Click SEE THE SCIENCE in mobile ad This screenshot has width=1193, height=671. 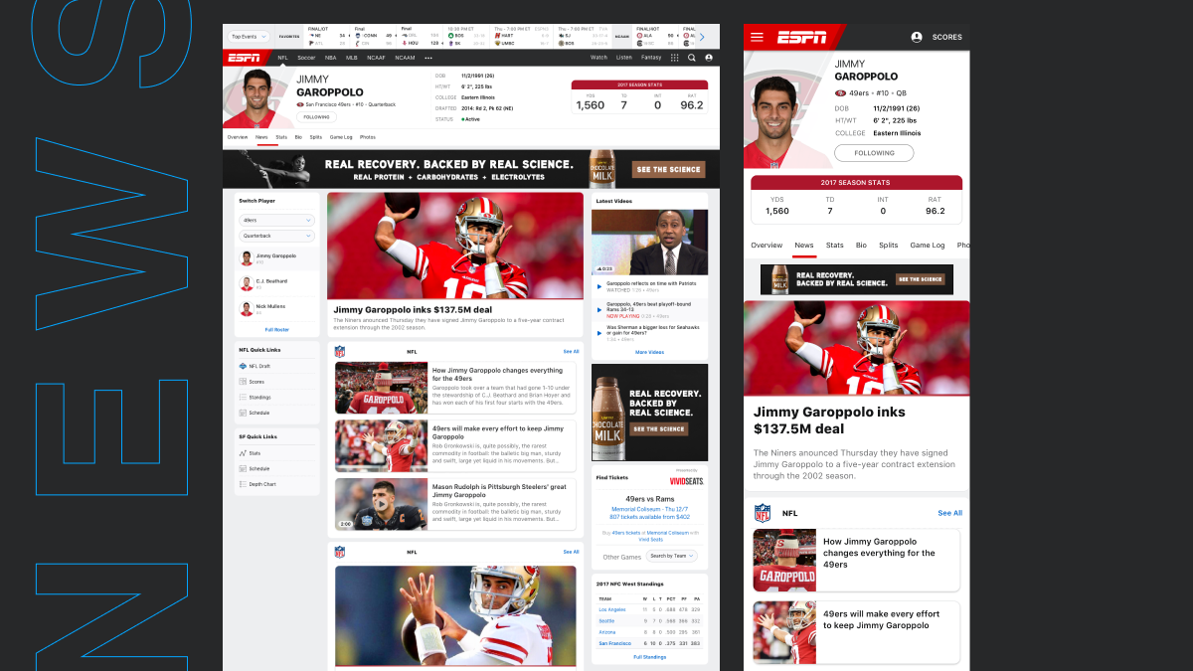click(922, 279)
